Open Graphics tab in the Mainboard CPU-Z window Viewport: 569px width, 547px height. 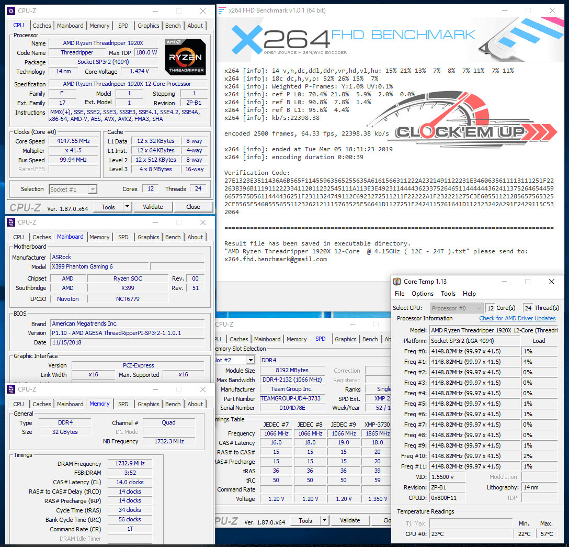point(148,237)
